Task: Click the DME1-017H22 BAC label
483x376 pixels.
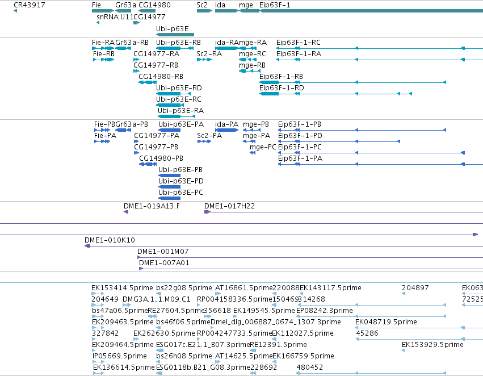Action: 229,206
